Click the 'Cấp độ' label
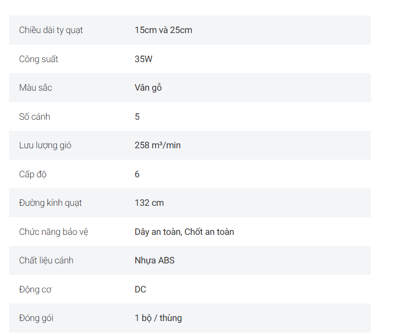 33,174
